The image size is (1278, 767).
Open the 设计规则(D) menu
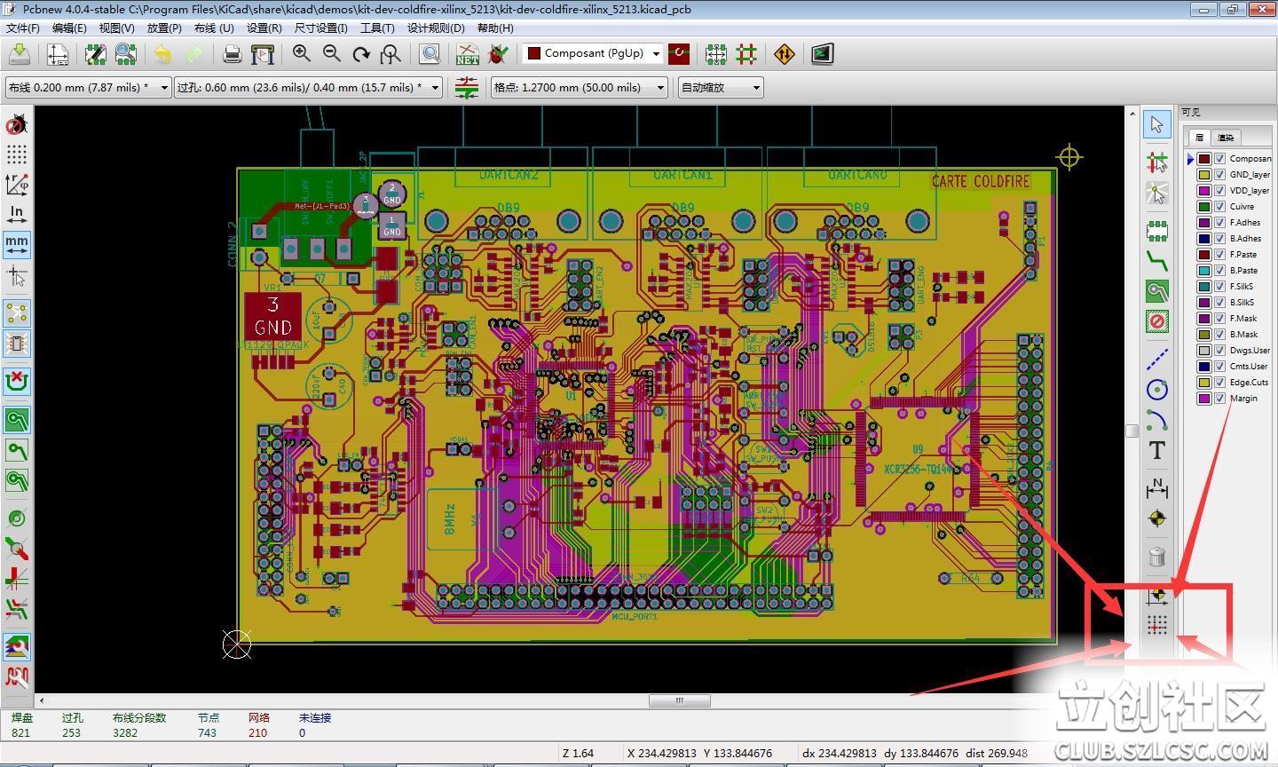click(x=436, y=28)
